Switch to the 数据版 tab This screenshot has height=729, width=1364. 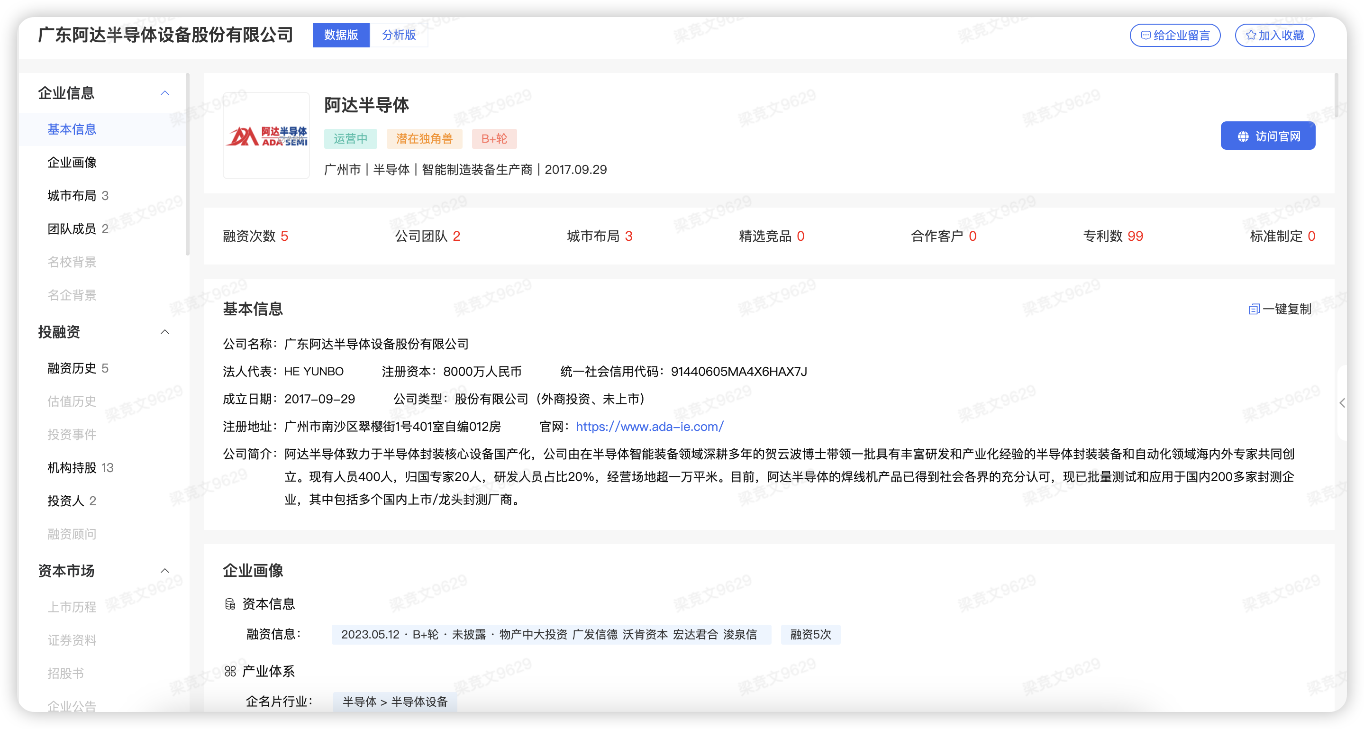click(x=341, y=35)
